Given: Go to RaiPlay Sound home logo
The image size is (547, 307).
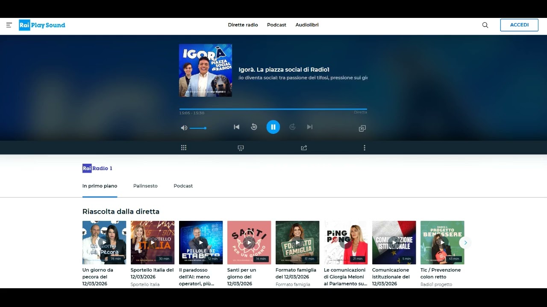Looking at the screenshot, I should [42, 25].
